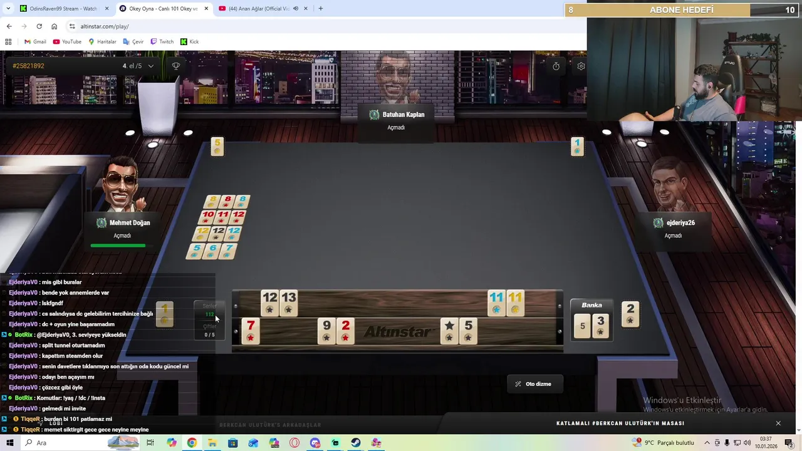
Task: Click the yellow 5 discard tile near top-left corner
Action: [217, 147]
